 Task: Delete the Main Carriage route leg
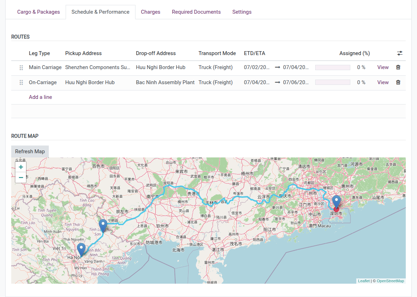(x=398, y=67)
